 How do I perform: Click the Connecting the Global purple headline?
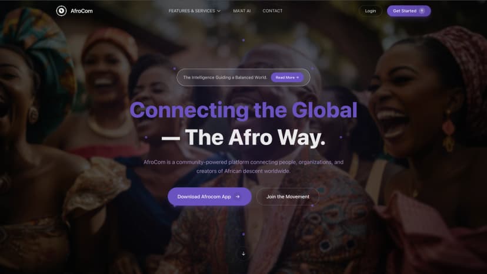[243, 110]
